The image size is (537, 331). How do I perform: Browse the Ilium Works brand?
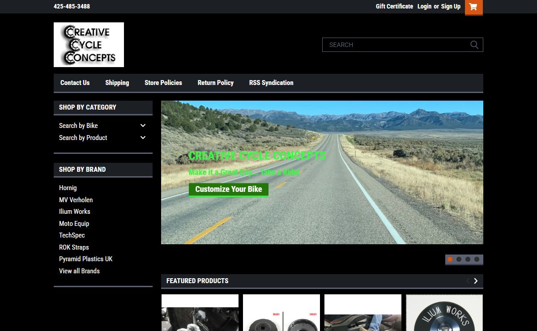75,212
